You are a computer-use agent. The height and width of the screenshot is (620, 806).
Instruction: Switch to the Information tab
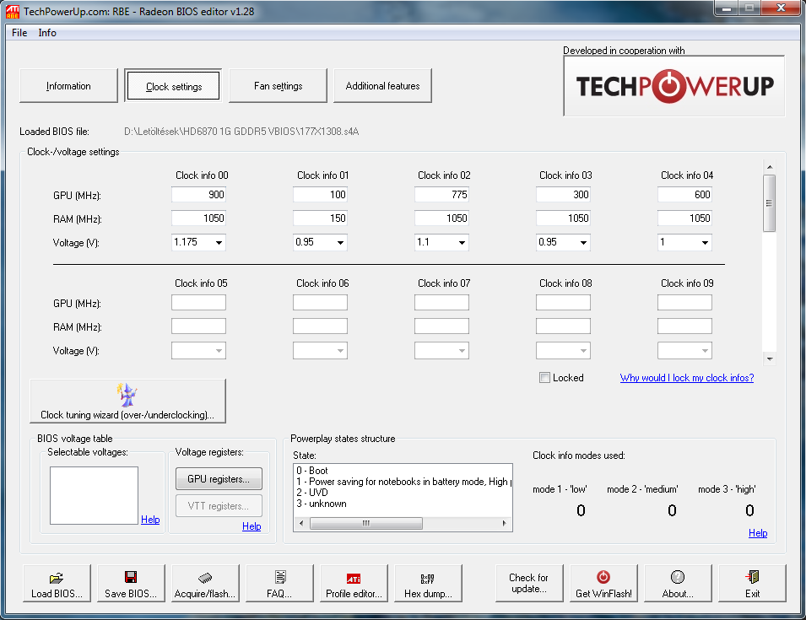point(68,86)
